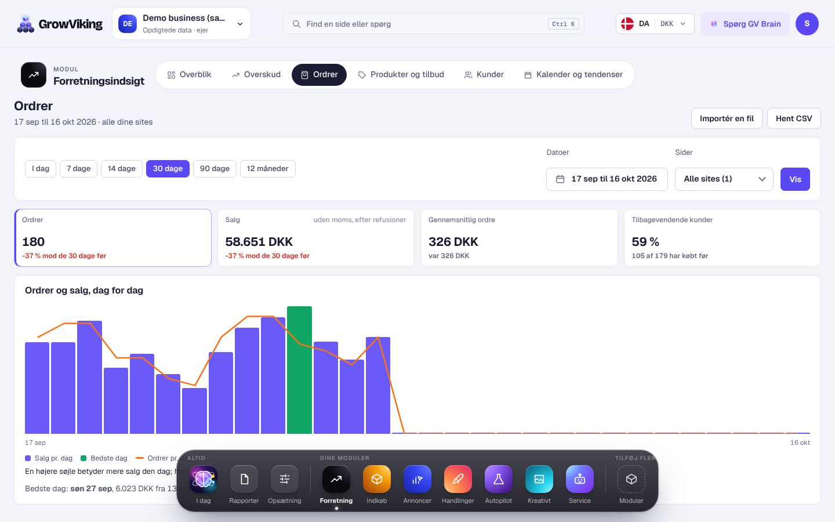The width and height of the screenshot is (835, 522).
Task: Switch to the Kunder tab
Action: pyautogui.click(x=484, y=75)
